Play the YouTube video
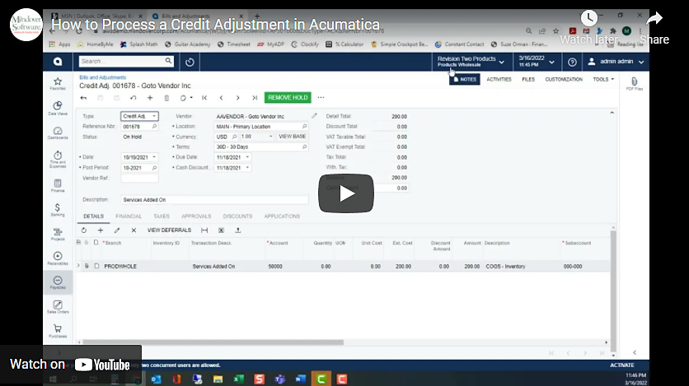The height and width of the screenshot is (386, 689). click(346, 193)
